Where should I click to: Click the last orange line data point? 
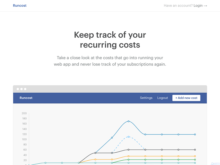click(x=195, y=156)
